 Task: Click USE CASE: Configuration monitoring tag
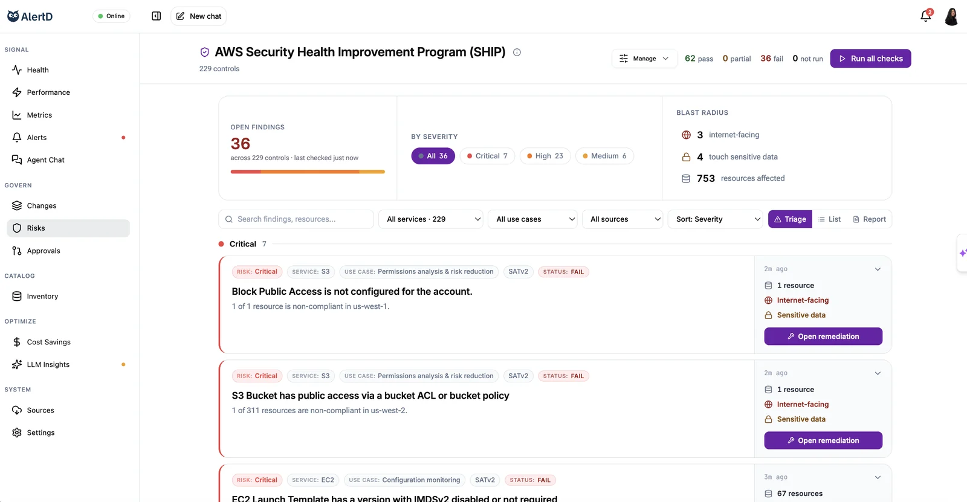click(404, 480)
